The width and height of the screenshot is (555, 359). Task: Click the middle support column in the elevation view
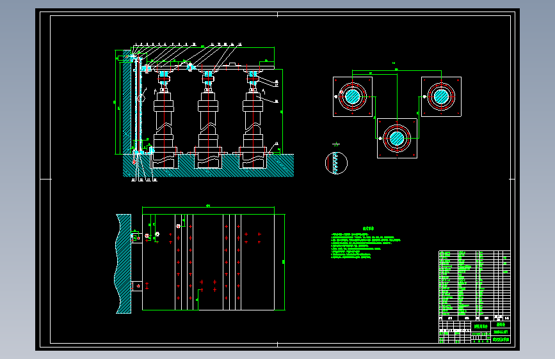[x=208, y=120]
